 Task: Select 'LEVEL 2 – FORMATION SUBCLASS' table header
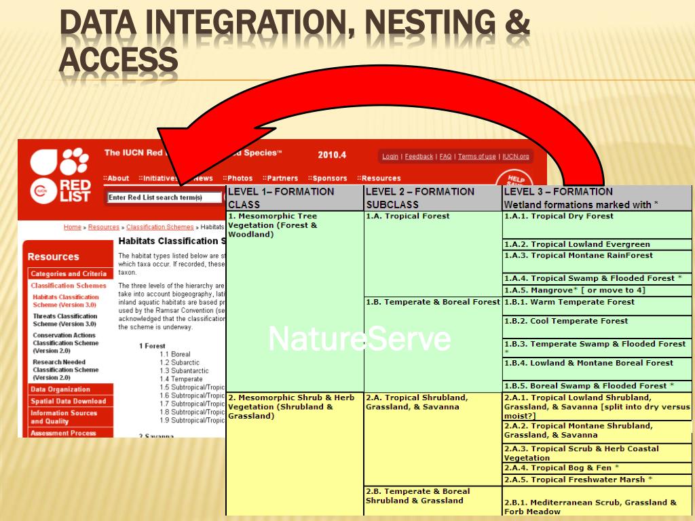(x=432, y=198)
